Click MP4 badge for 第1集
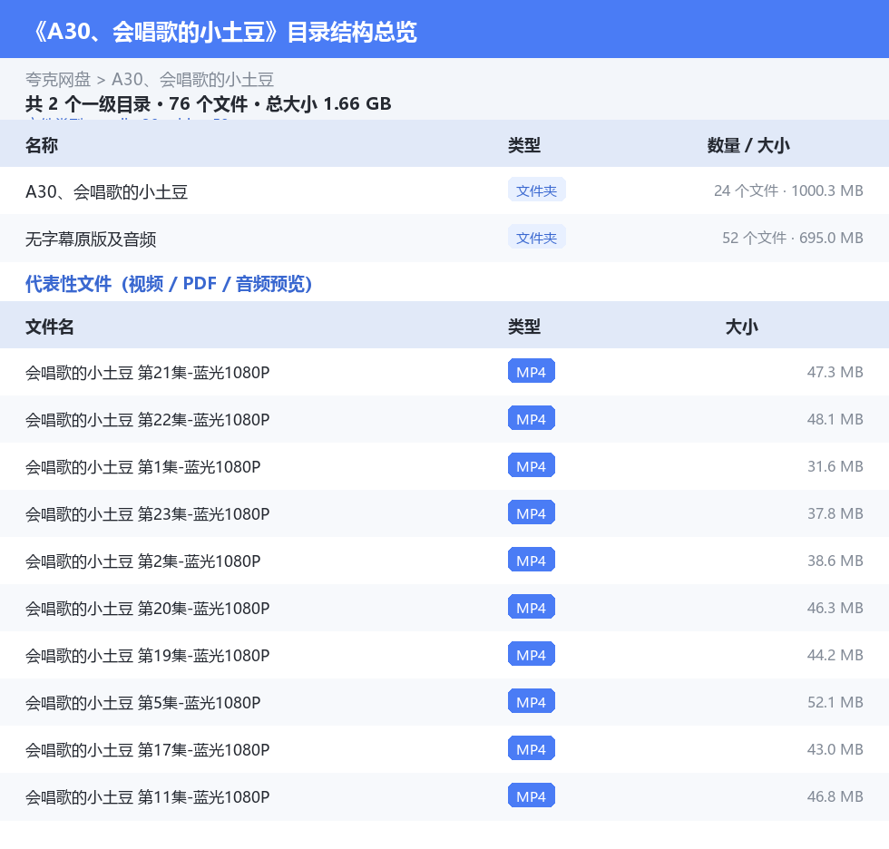This screenshot has height=849, width=889. pos(532,466)
